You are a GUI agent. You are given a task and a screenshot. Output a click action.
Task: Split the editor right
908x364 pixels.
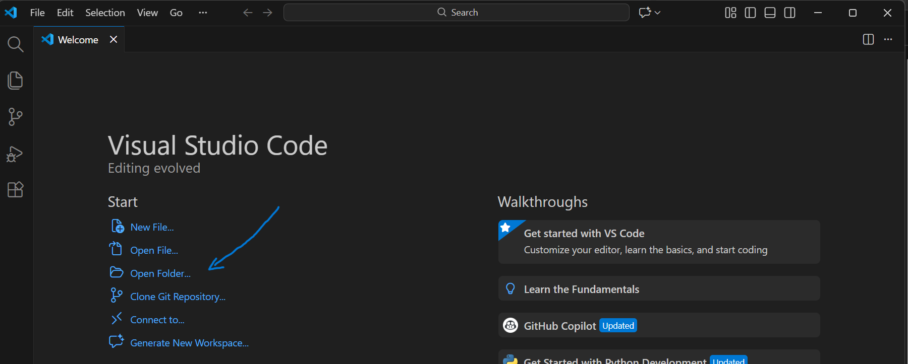click(868, 39)
